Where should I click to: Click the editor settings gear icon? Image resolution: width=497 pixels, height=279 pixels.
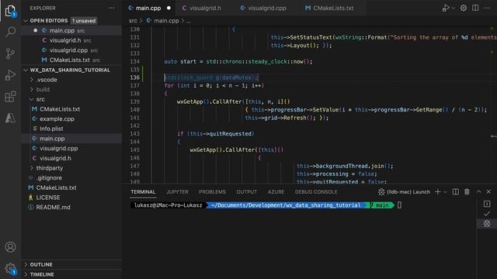point(464,8)
